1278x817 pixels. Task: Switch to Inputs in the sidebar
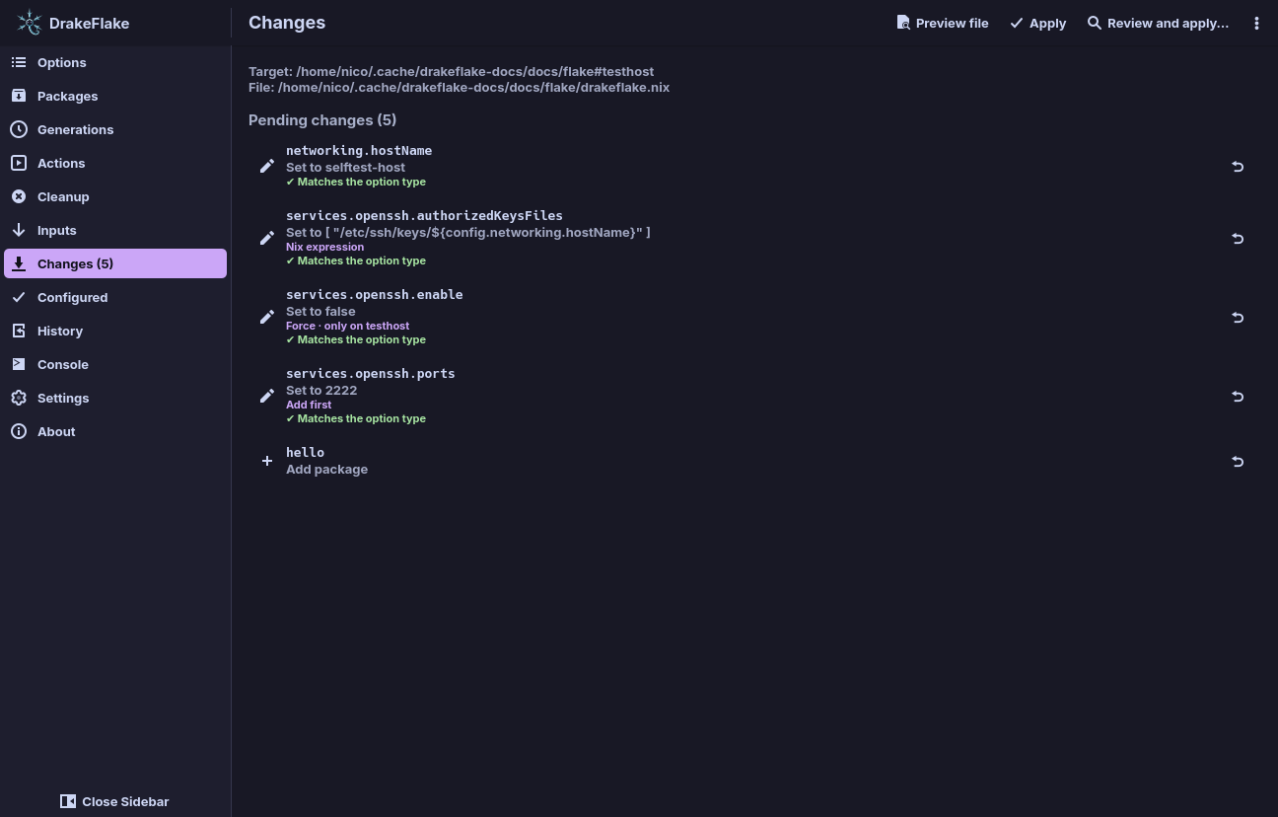[x=115, y=230]
